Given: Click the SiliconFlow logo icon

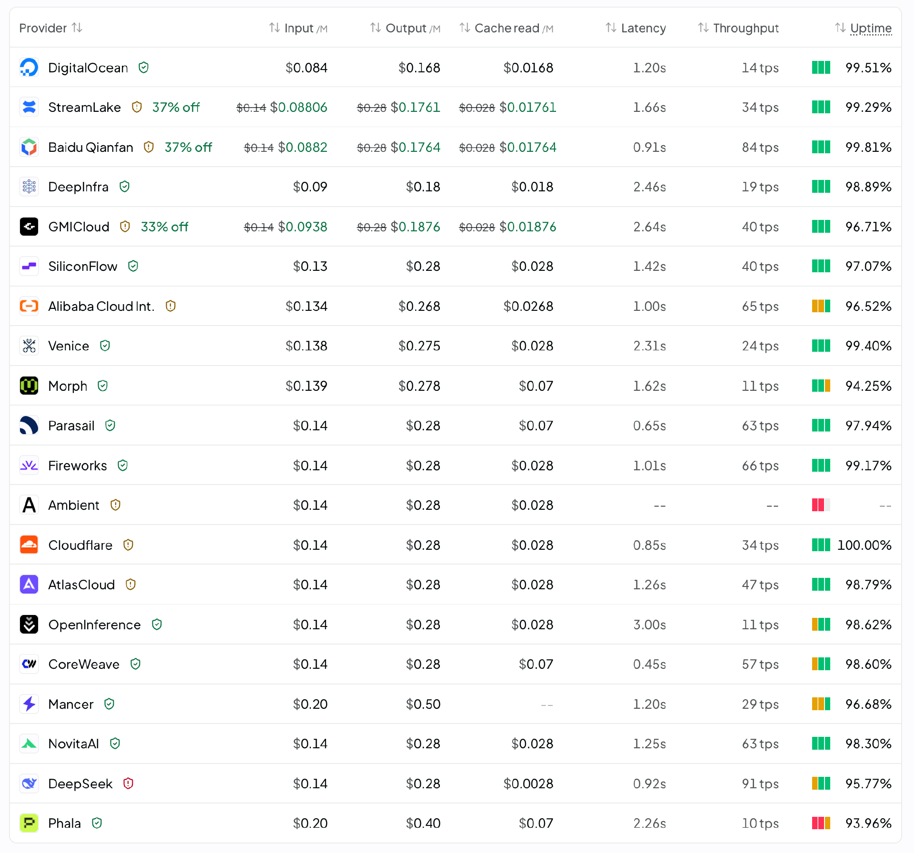Looking at the screenshot, I should [x=29, y=266].
